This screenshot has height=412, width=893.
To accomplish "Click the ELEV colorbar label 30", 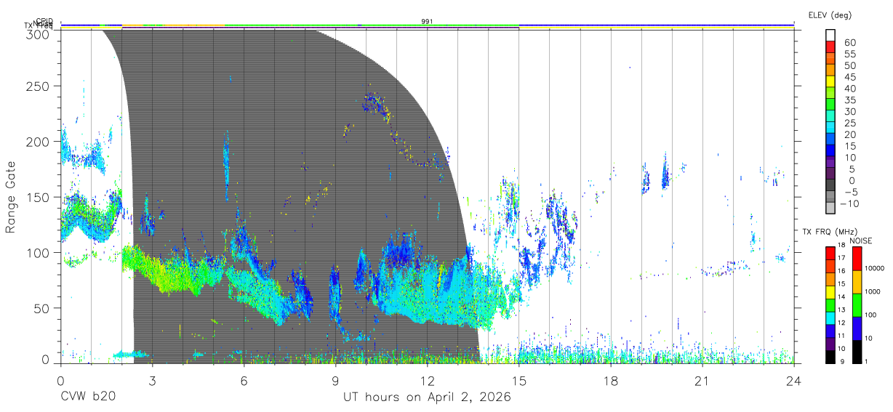I will click(x=849, y=111).
